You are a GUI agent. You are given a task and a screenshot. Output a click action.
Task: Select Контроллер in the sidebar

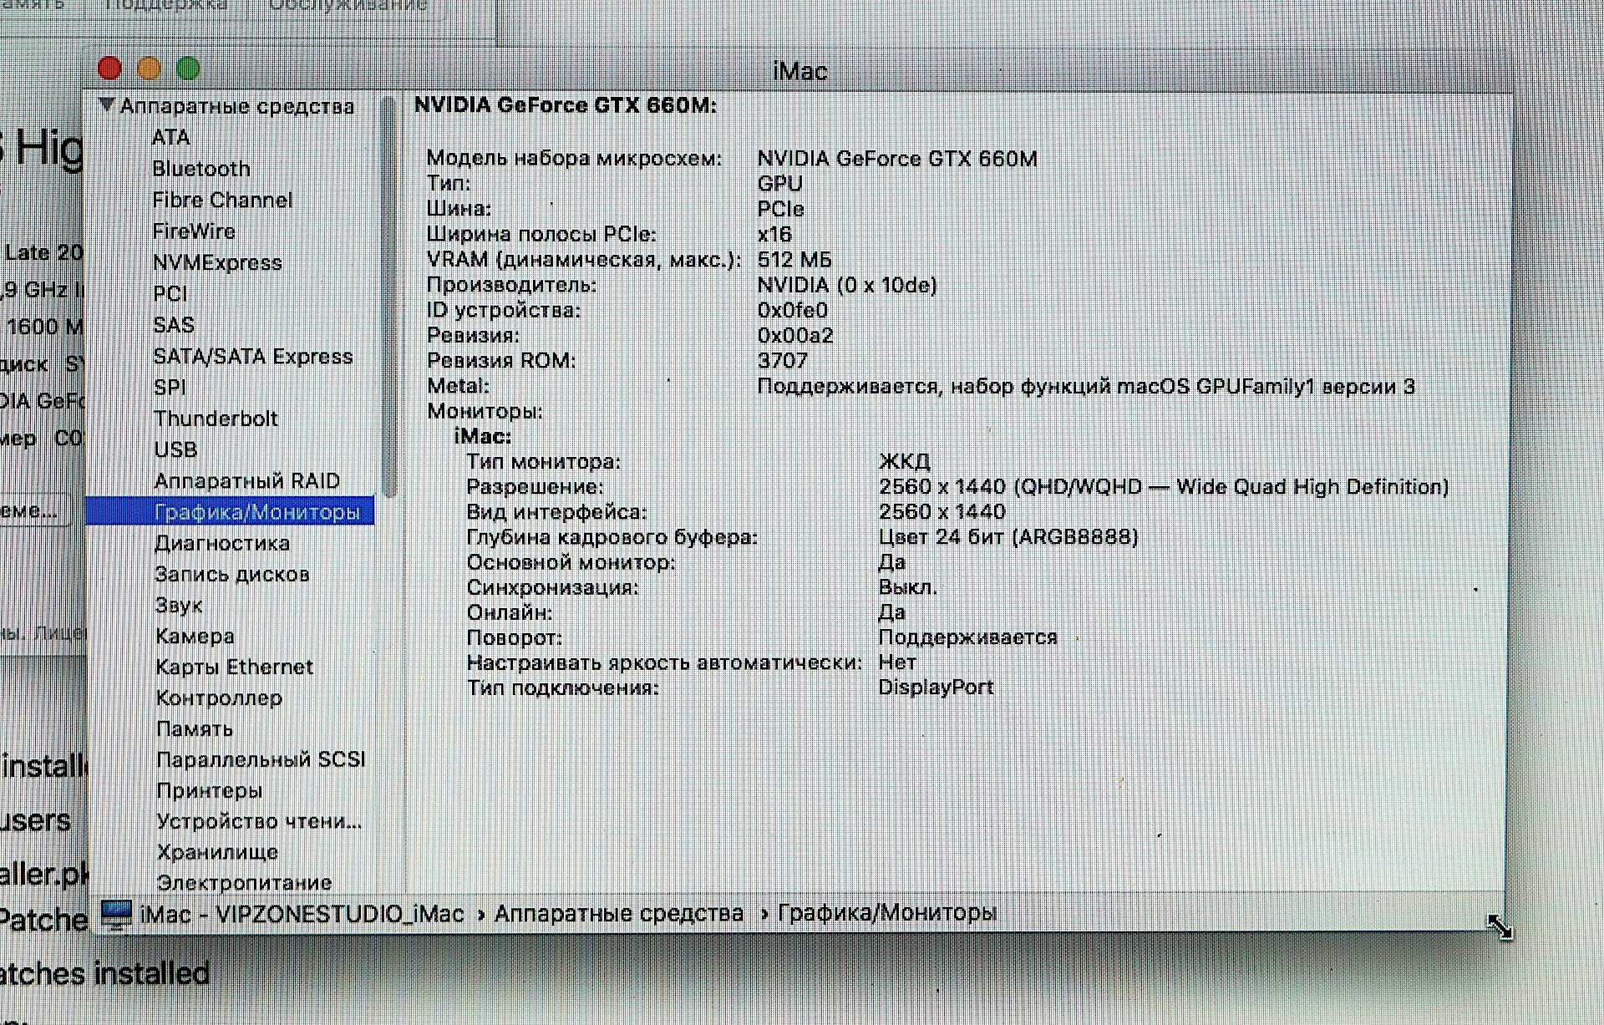pos(219,698)
